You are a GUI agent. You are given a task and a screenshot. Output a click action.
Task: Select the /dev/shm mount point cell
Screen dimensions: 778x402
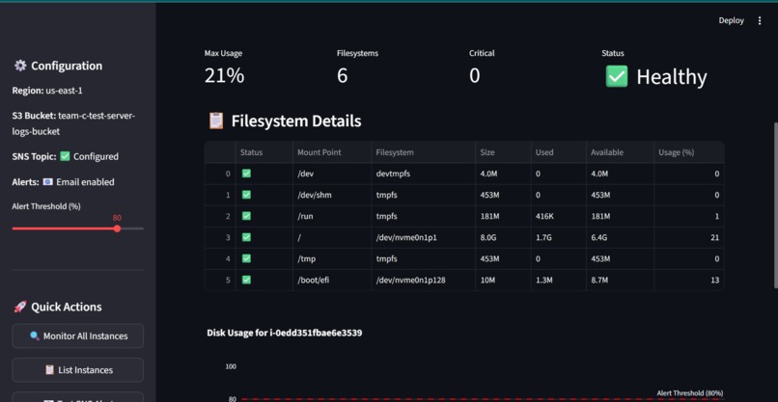click(332, 195)
